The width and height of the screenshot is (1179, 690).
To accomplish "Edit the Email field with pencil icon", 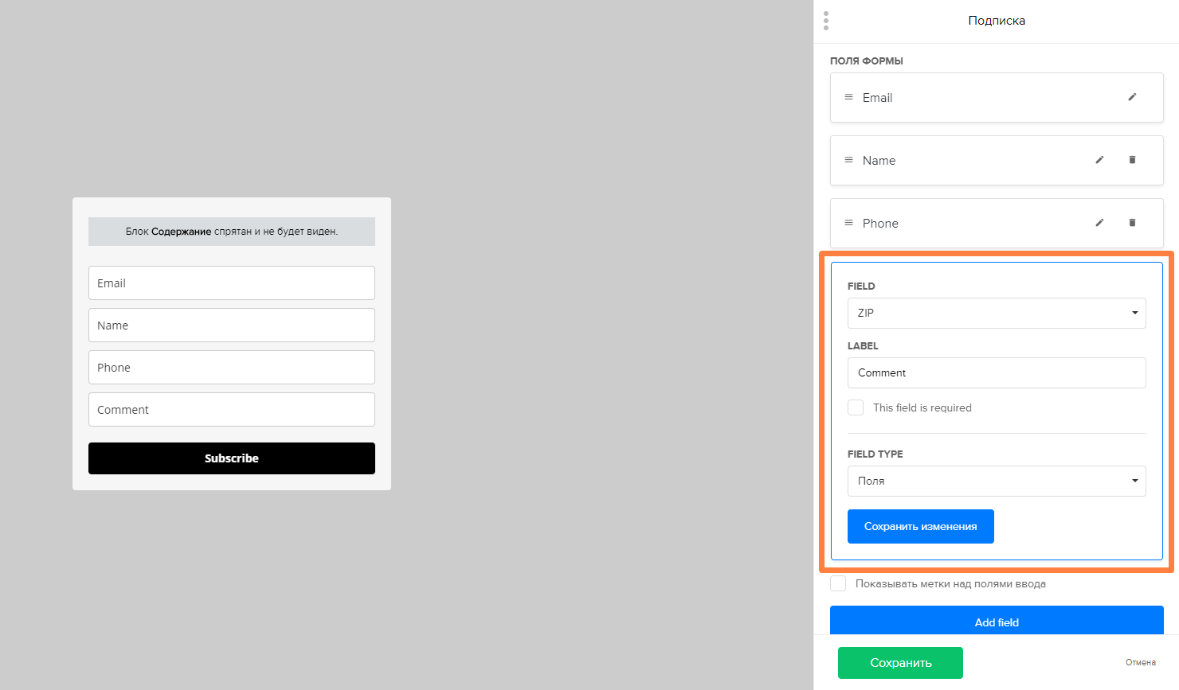I will point(1132,97).
